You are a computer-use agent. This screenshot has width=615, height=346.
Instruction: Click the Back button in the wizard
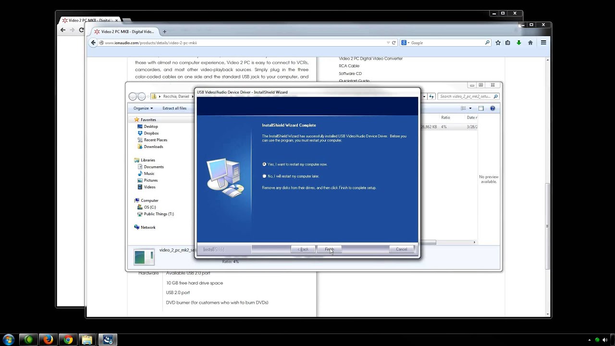(x=303, y=249)
